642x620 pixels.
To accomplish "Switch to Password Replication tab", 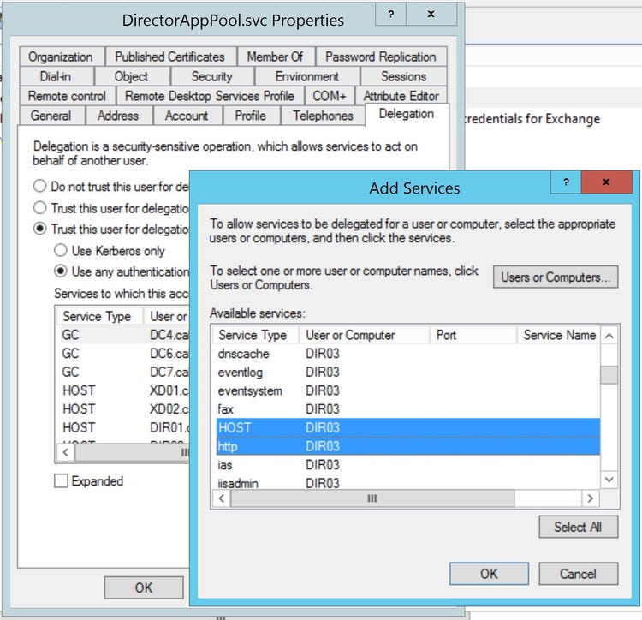I will click(x=381, y=57).
